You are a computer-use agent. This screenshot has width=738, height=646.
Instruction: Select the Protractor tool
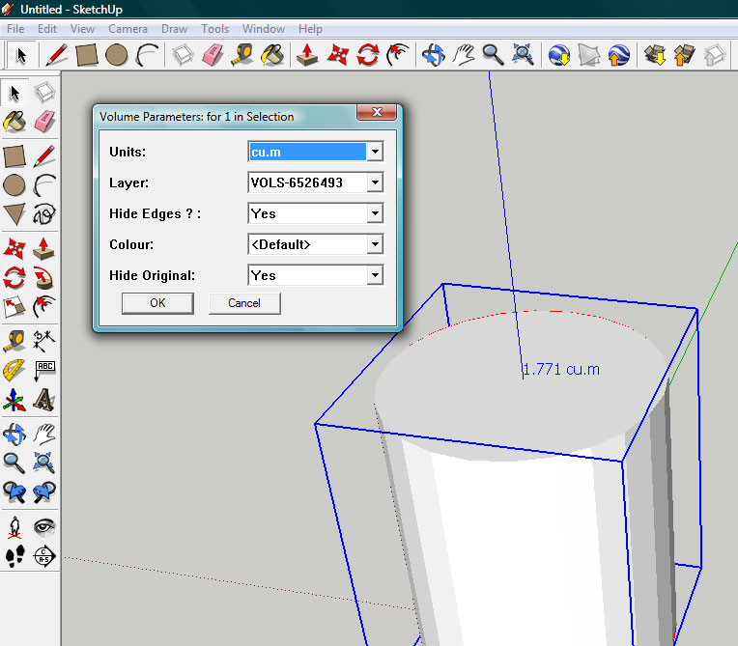[x=14, y=370]
